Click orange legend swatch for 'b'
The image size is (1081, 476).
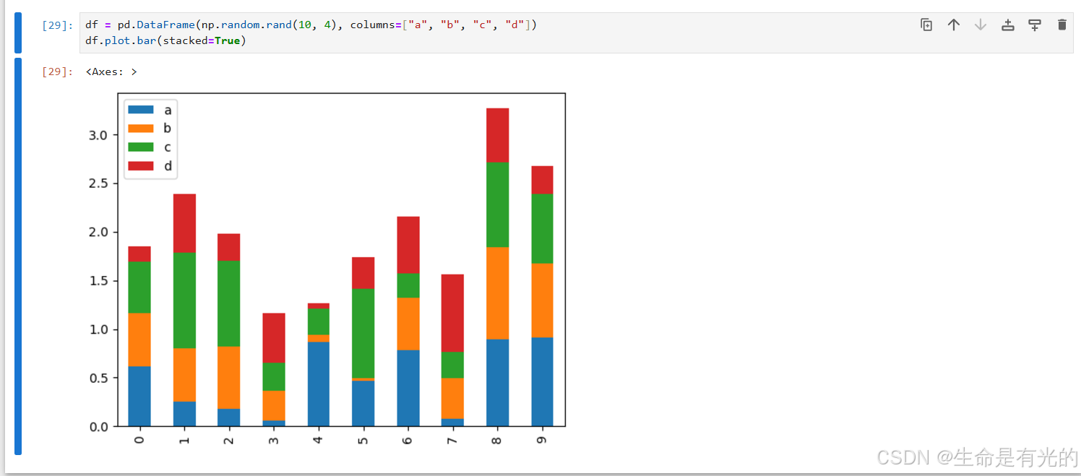coord(141,129)
